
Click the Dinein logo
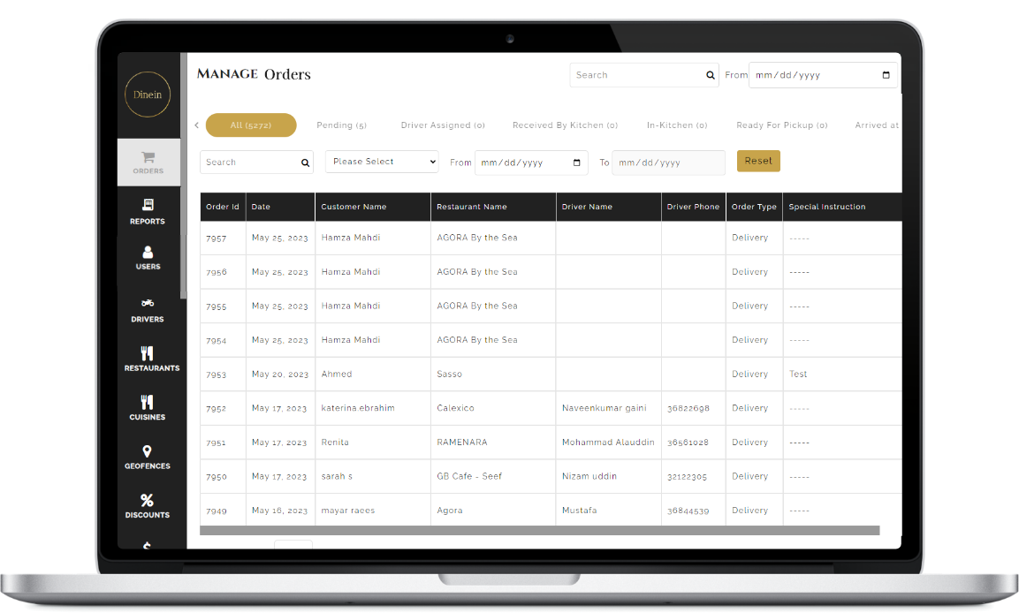(148, 95)
